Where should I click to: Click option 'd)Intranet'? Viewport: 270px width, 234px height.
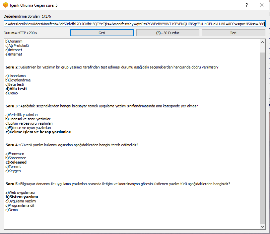[x=14, y=50]
